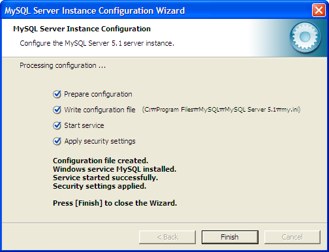Click the Service started successfully message

pos(105,178)
